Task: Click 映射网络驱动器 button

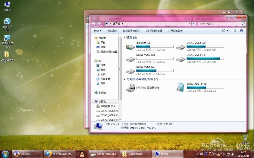Action: click(154, 31)
